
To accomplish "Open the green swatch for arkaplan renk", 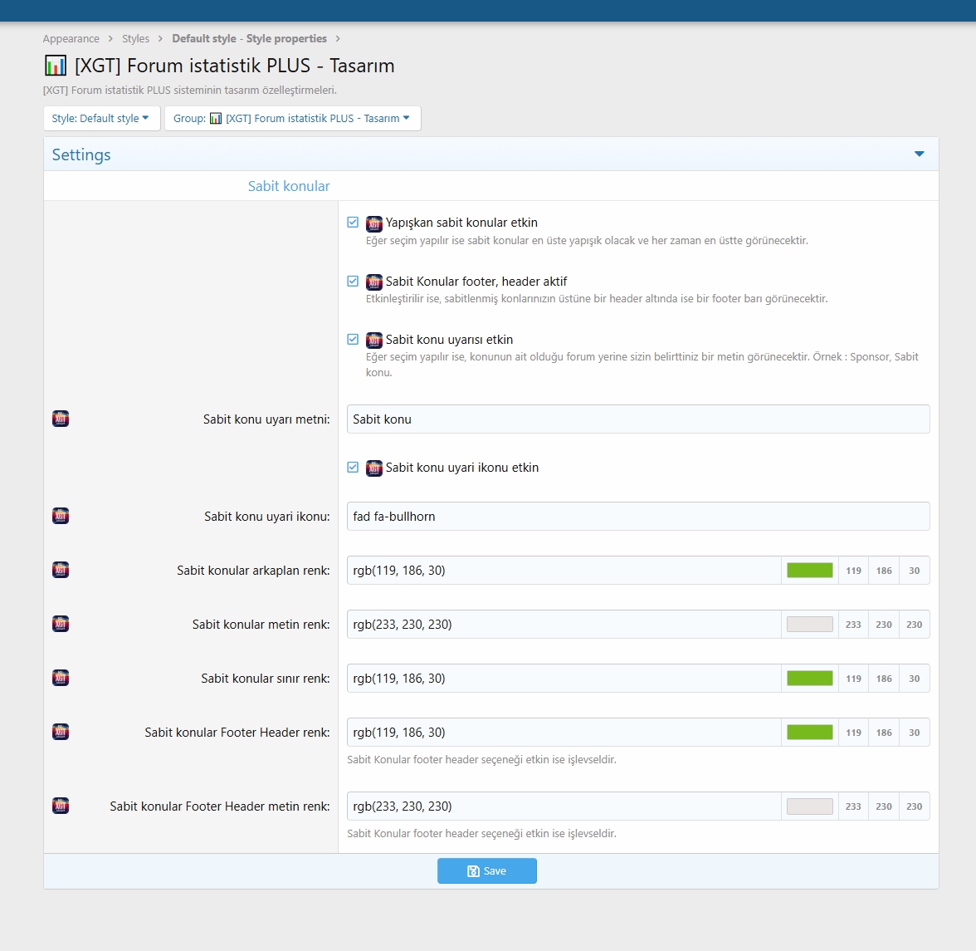I will pos(809,571).
